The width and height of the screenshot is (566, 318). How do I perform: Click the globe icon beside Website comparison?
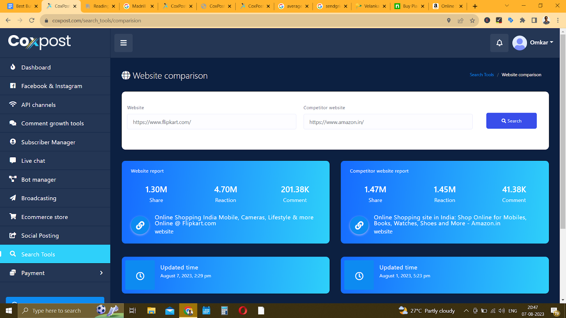tap(126, 75)
